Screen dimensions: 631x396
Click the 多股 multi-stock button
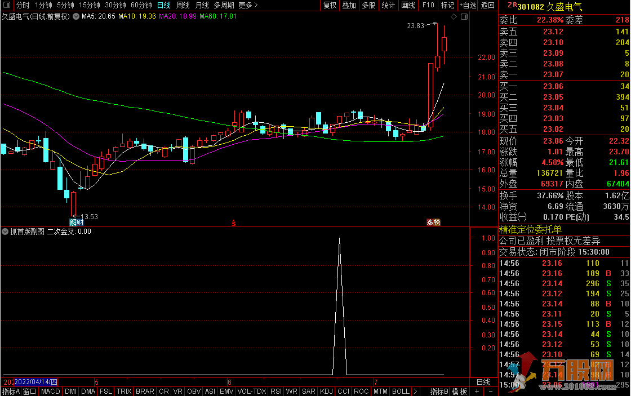tap(368, 5)
